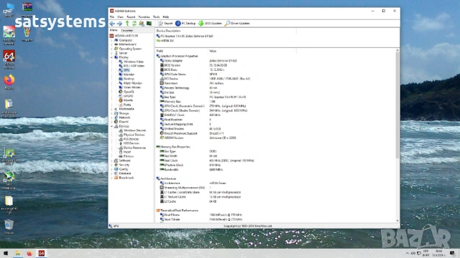Open the Firefox desktop shortcut
The image size is (460, 258).
coord(9,82)
